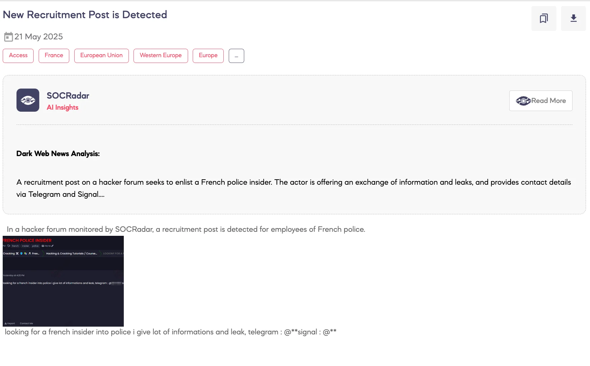Select the Western Europe tag
The width and height of the screenshot is (590, 366).
click(x=160, y=56)
